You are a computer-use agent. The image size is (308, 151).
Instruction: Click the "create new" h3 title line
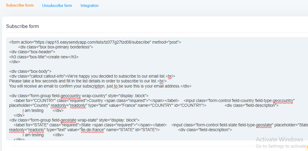coord(44,57)
